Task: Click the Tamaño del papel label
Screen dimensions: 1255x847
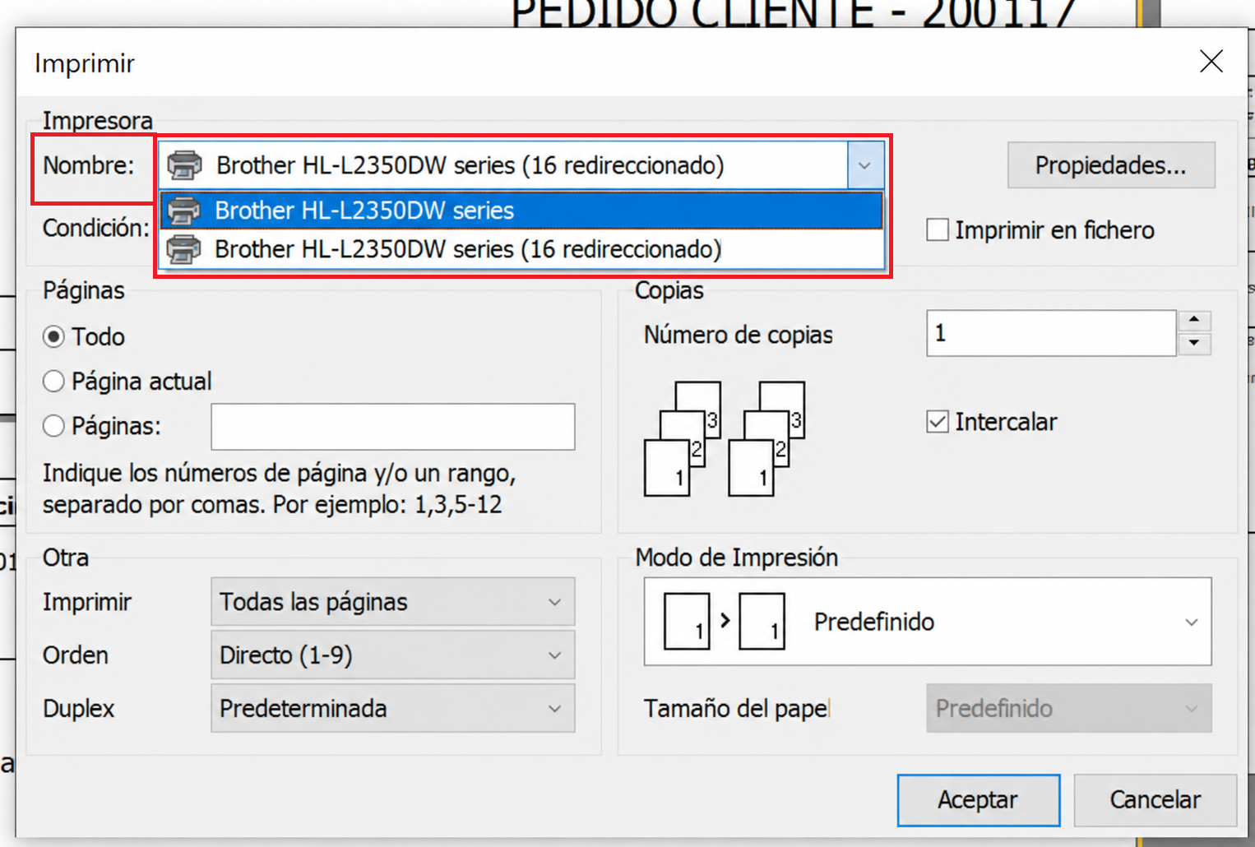Action: click(737, 708)
